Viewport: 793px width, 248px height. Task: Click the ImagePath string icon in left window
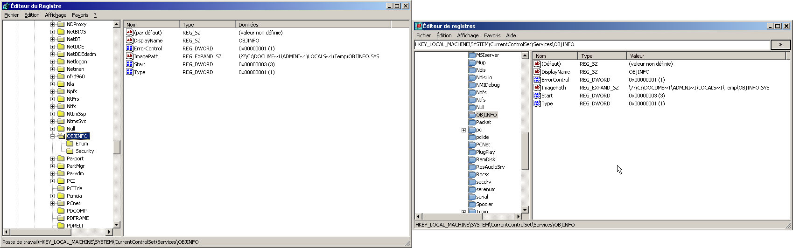coord(130,56)
